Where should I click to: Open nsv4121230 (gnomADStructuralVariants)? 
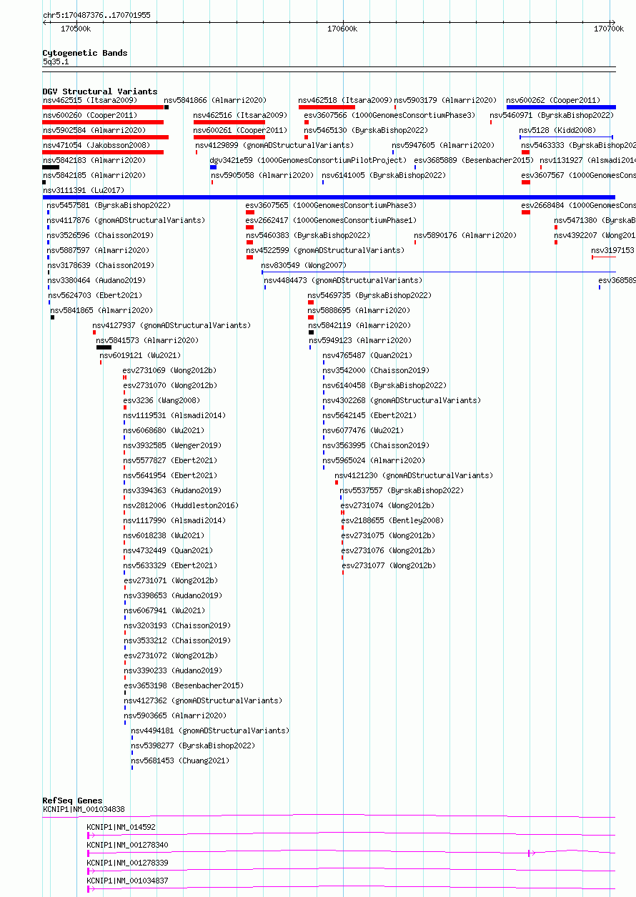click(414, 475)
